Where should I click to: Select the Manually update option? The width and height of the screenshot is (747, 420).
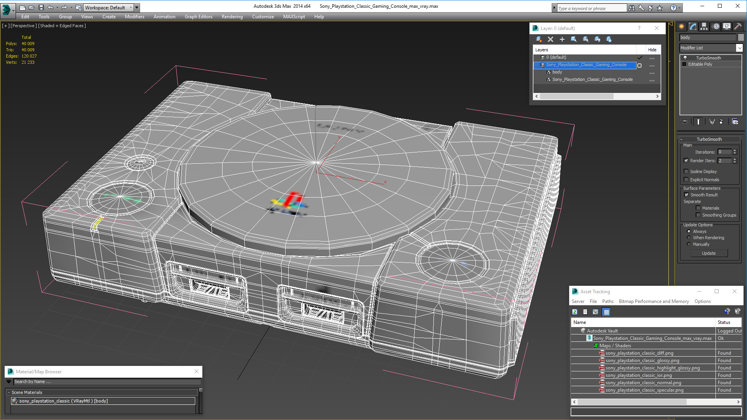click(689, 244)
